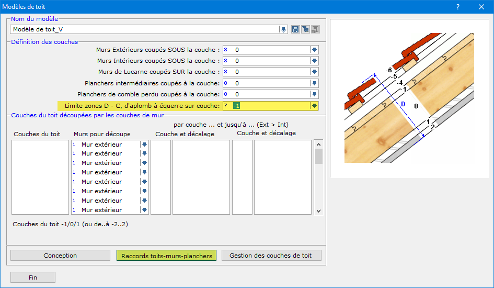Select Raccords toits-murs-planchers tab
Viewport: 494px width, 288px height.
click(166, 256)
